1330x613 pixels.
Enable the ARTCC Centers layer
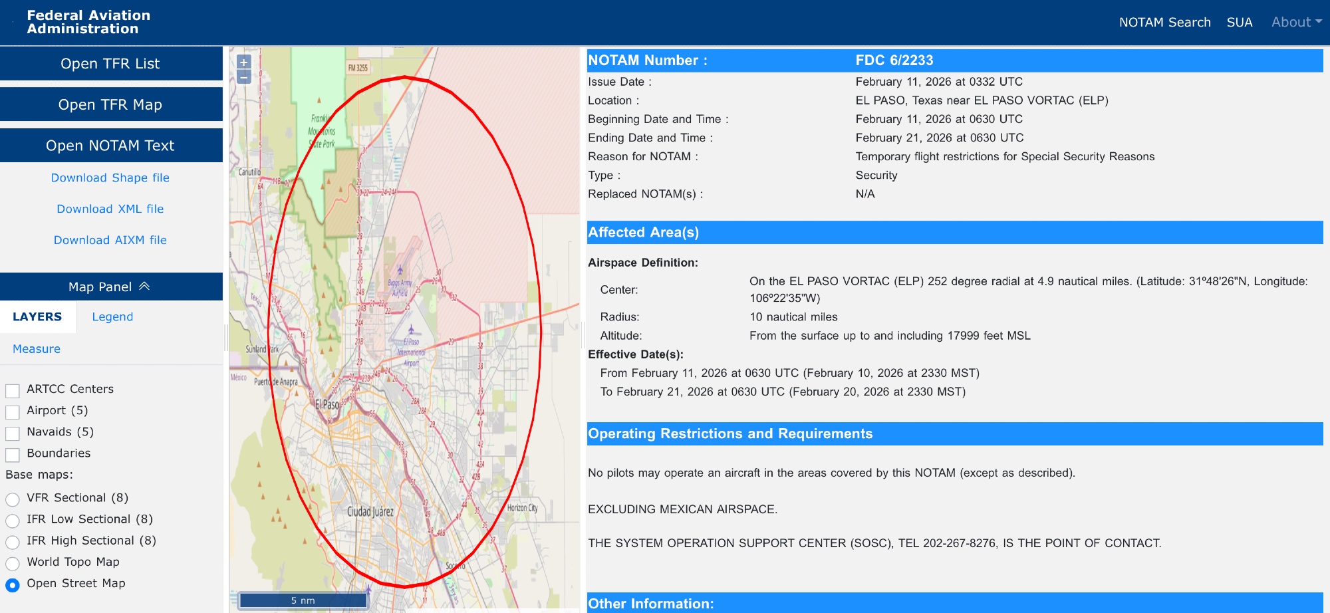tap(13, 390)
